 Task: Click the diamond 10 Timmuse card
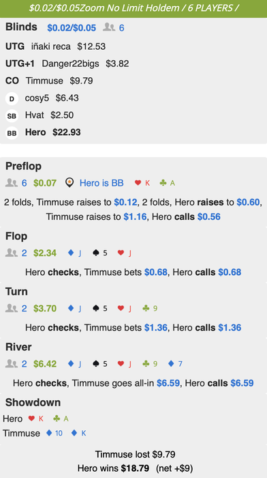(54, 433)
